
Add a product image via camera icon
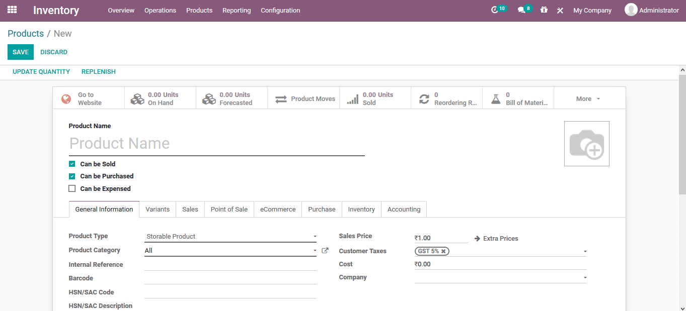pos(586,143)
